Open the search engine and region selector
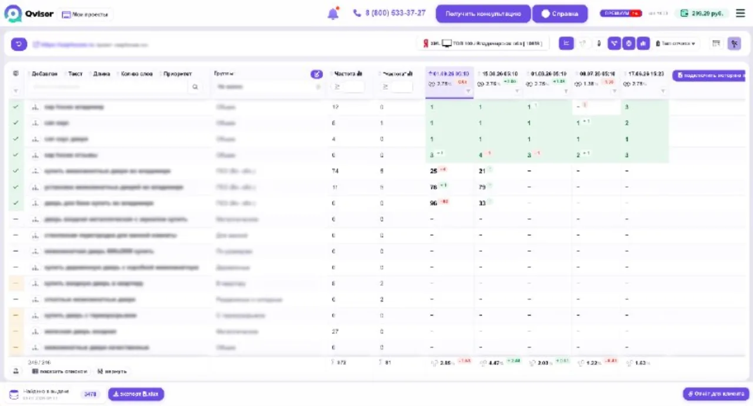The image size is (753, 406). pyautogui.click(x=483, y=44)
